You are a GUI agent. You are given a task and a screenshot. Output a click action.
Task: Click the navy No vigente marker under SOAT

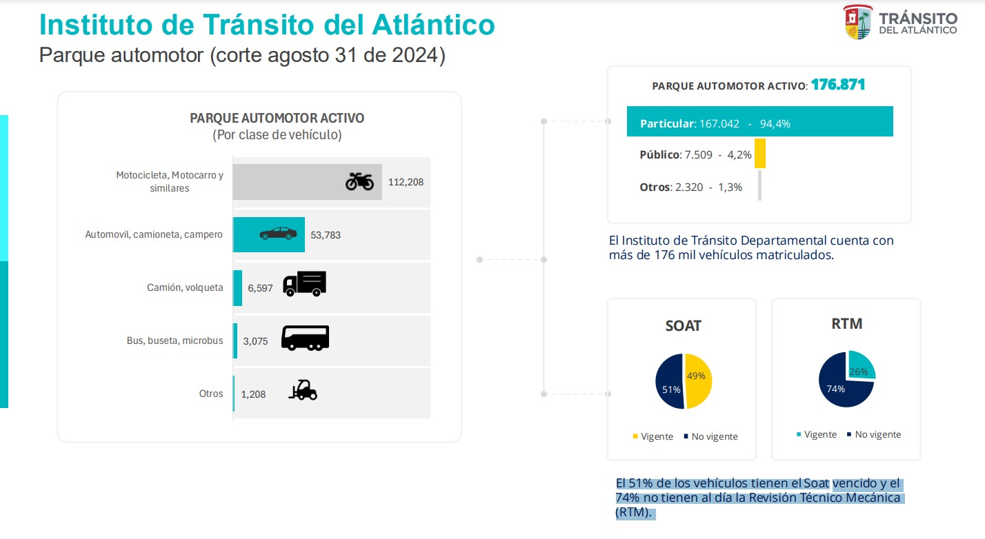click(x=686, y=436)
